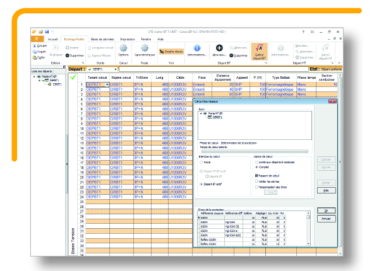Open the Accueil ribbon tab
Image resolution: width=379 pixels, height=271 pixels.
52,39
